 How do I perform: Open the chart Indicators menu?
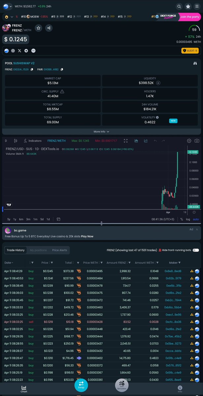[33, 141]
